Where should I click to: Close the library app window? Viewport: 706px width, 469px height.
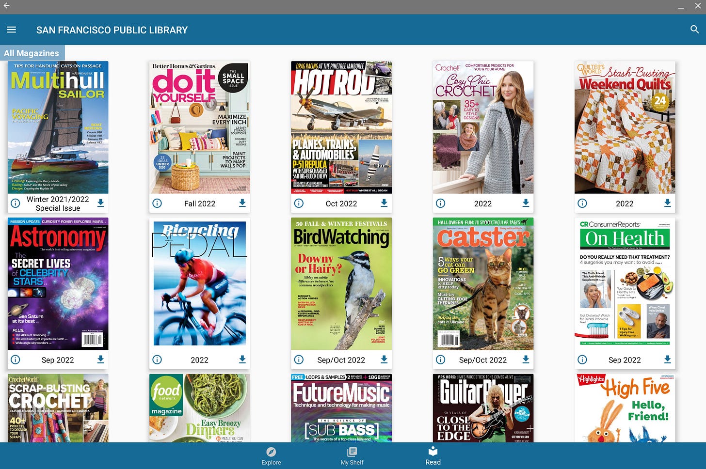[698, 6]
